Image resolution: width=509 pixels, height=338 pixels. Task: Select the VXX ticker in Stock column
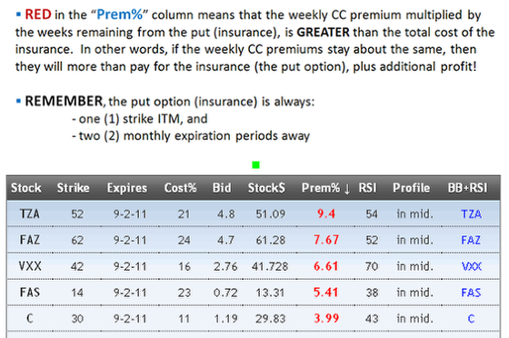30,266
